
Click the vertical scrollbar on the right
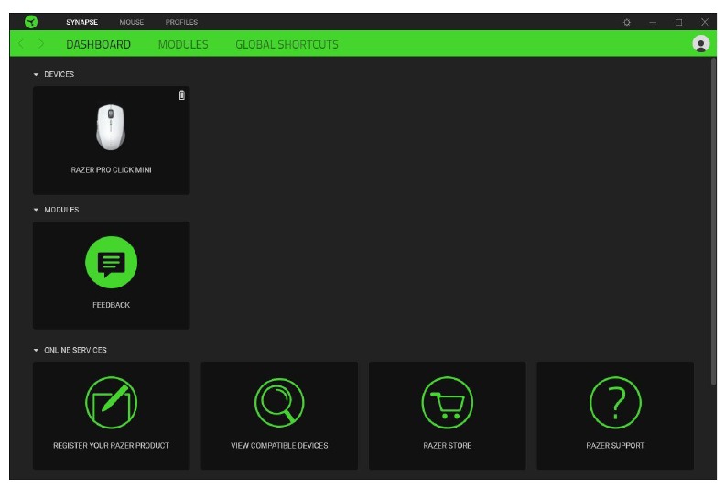713,221
